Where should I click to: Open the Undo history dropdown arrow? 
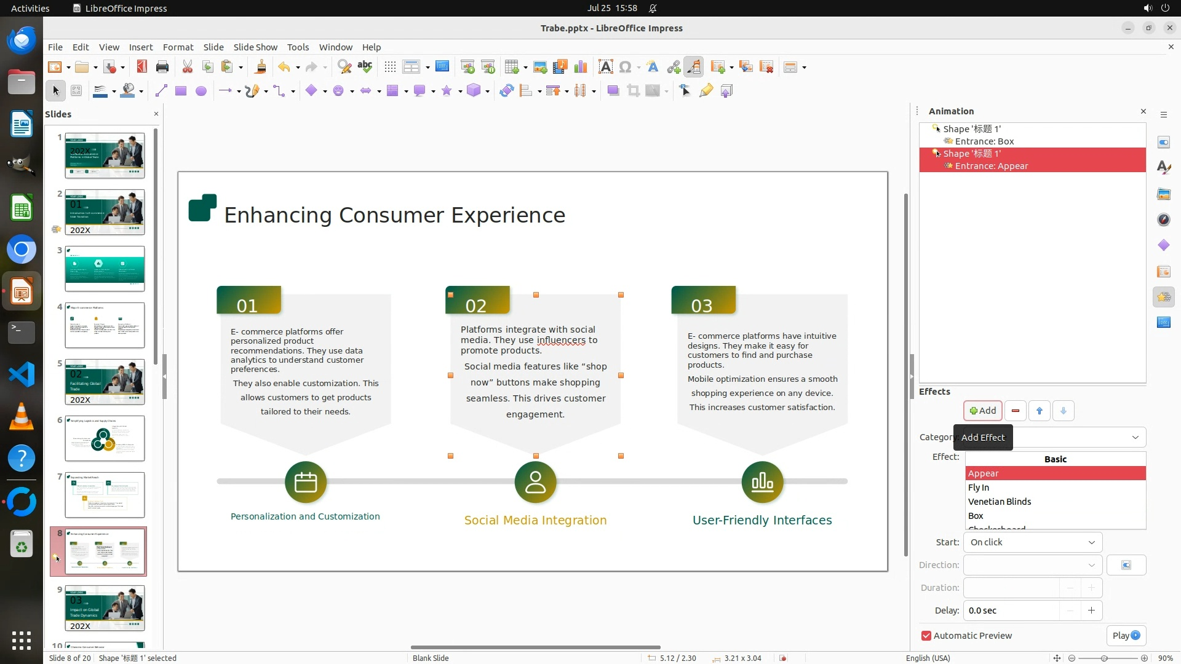click(x=298, y=68)
